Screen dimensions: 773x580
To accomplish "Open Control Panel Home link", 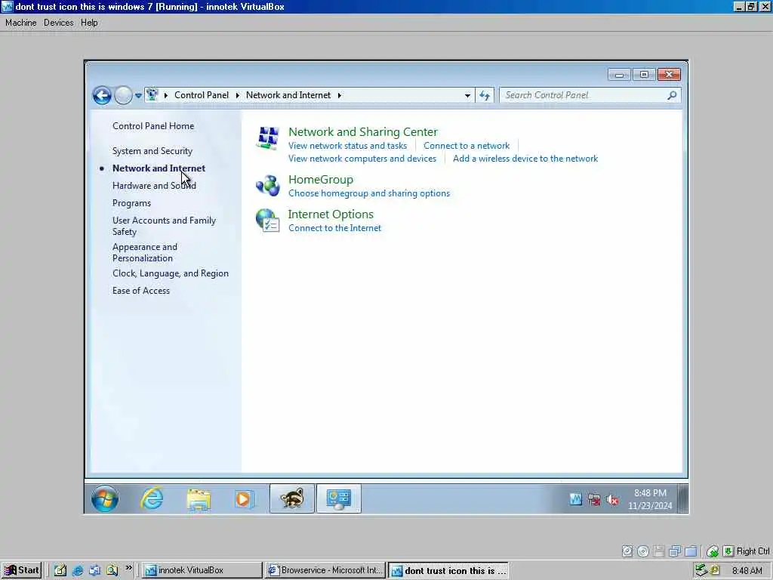I will click(153, 126).
